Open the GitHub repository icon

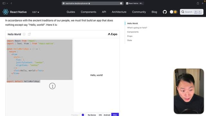165,12
